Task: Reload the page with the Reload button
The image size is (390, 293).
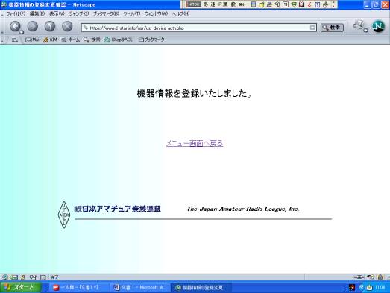Action: (x=50, y=26)
